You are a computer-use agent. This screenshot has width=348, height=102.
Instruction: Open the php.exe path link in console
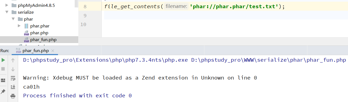105,60
